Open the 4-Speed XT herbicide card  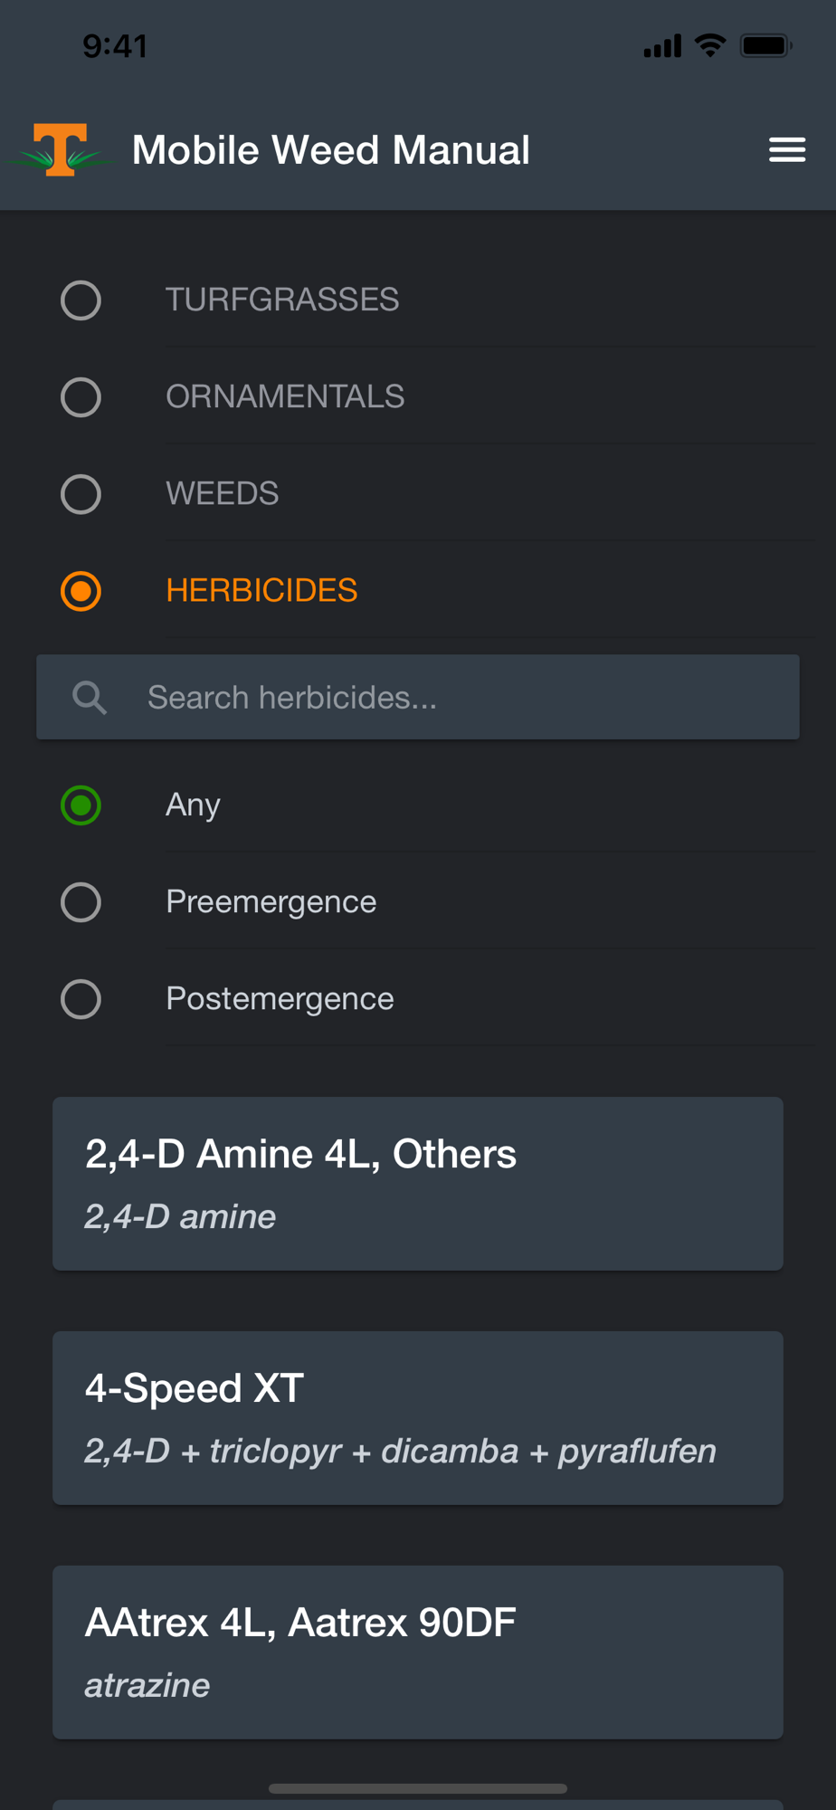pos(418,1418)
